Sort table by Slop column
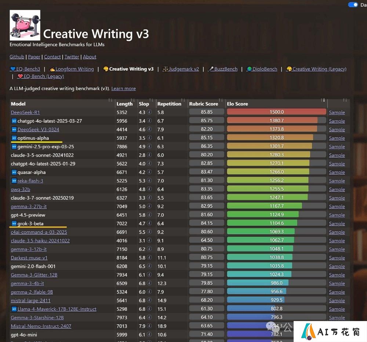367x342 pixels. [x=151, y=100]
